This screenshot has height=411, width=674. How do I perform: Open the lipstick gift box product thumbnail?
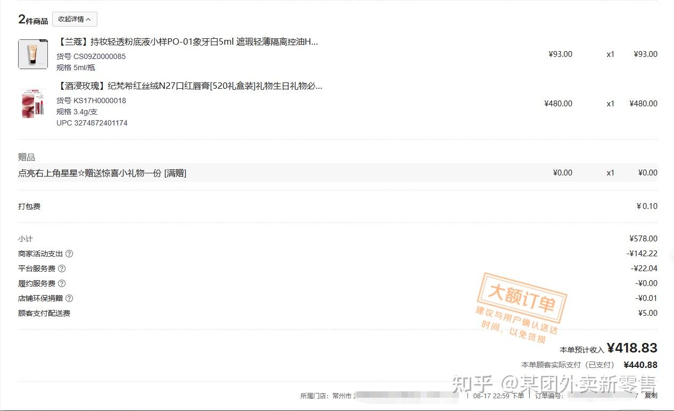coord(33,103)
